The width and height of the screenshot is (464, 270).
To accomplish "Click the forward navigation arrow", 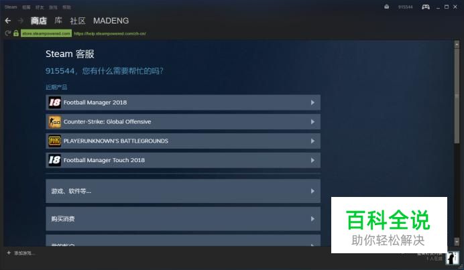I will tap(20, 20).
